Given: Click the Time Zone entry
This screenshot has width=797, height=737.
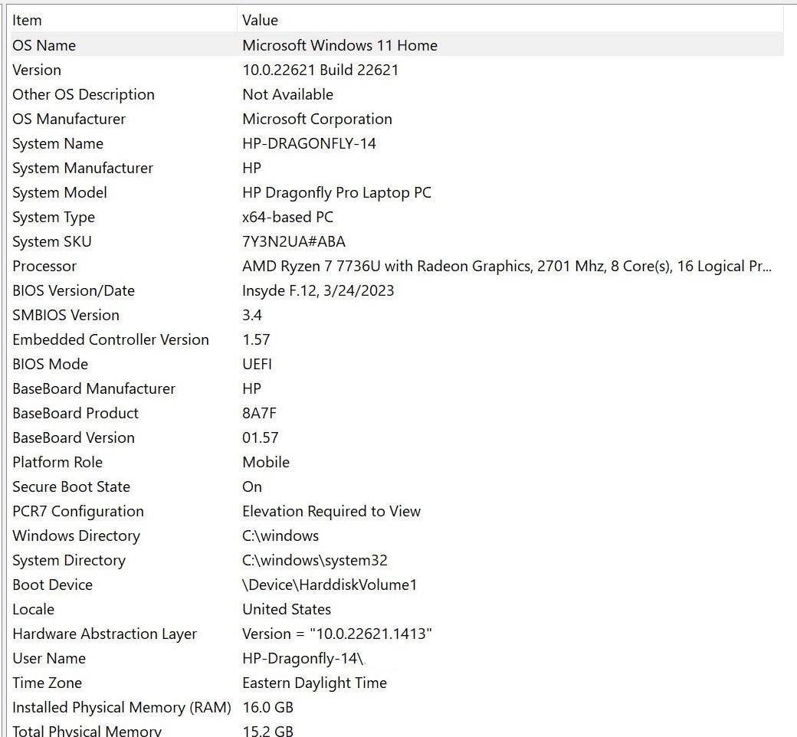Looking at the screenshot, I should pos(47,683).
